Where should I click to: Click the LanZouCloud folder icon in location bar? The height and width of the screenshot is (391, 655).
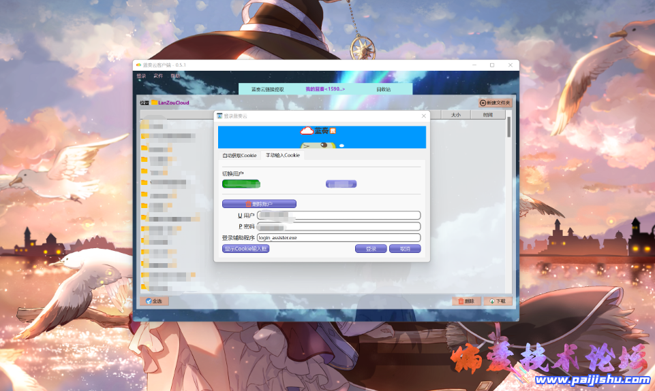click(x=155, y=103)
